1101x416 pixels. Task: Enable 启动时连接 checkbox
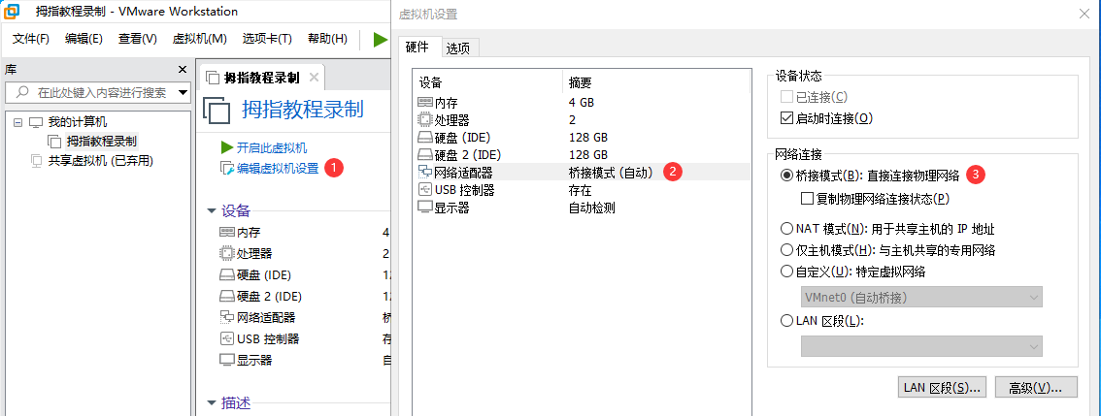pyautogui.click(x=787, y=118)
